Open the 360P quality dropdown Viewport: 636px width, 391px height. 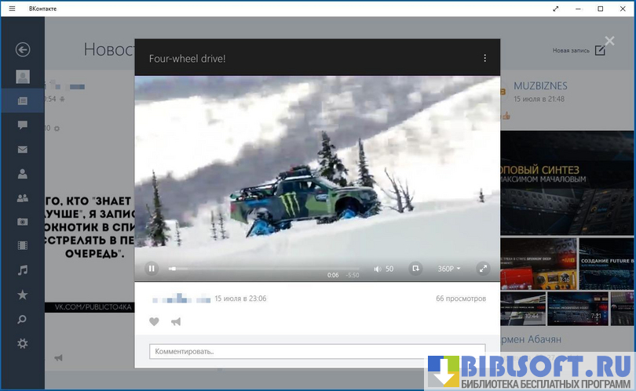pos(449,269)
